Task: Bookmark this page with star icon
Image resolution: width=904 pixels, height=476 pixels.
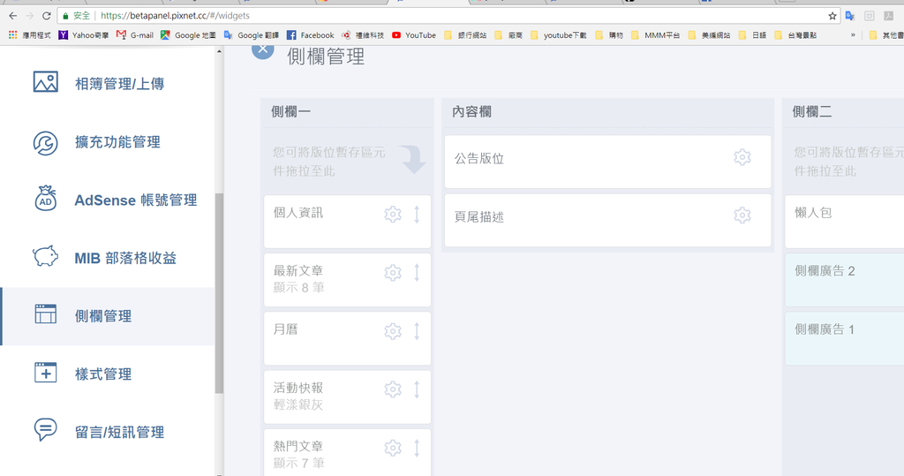Action: click(x=832, y=16)
